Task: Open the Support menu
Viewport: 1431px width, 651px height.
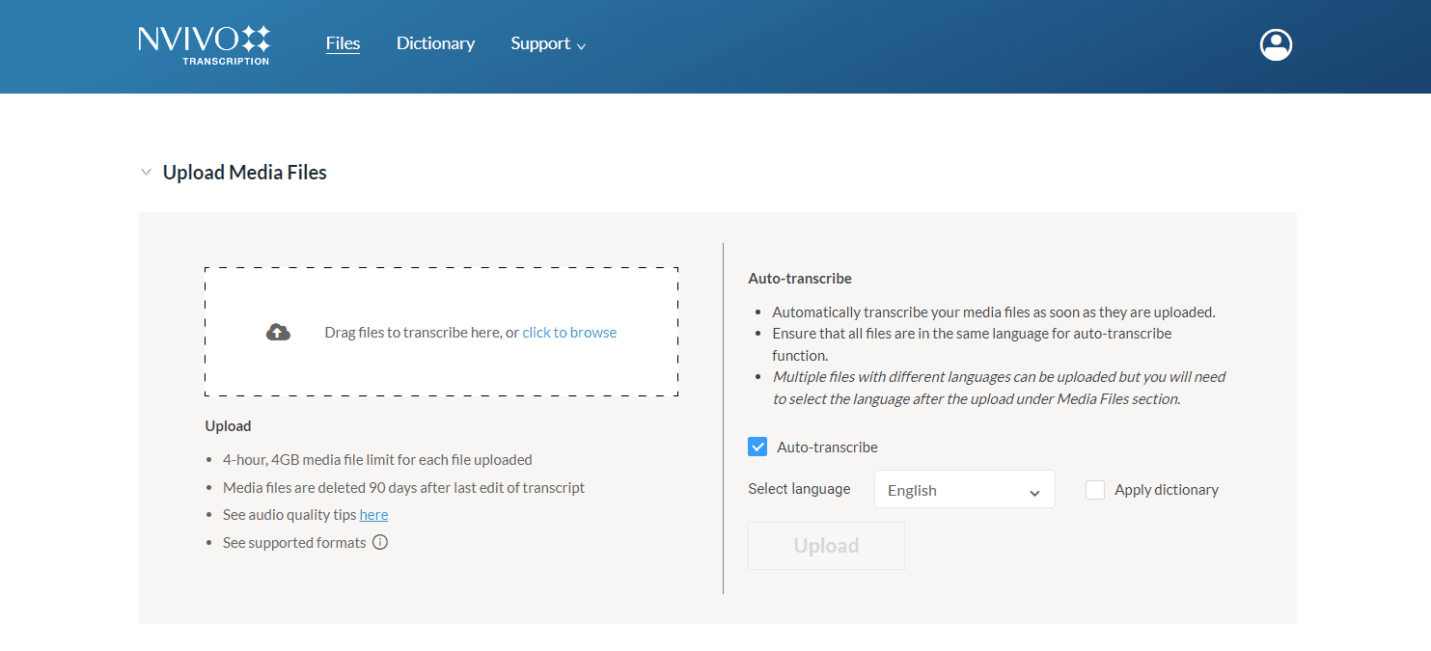Action: tap(540, 43)
